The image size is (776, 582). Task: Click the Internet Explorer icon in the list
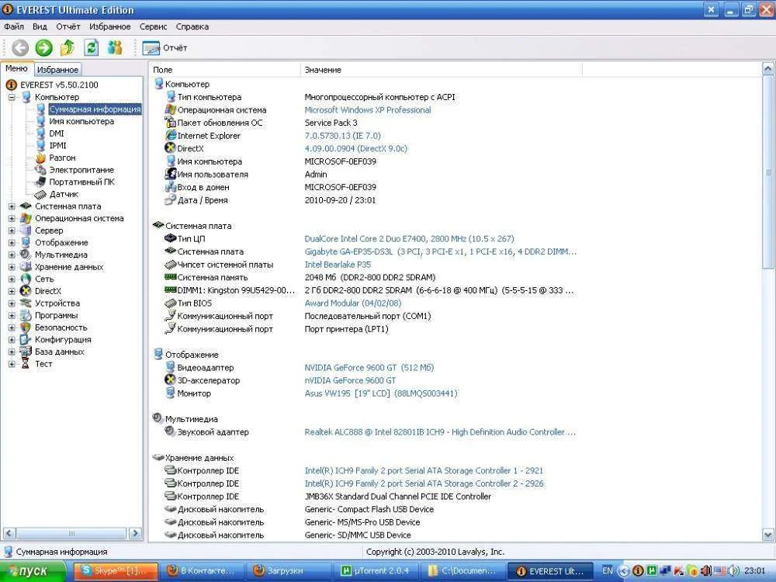pyautogui.click(x=170, y=135)
